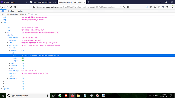Click the lock site-security icon
This screenshot has height=98, width=175.
pos(34,7)
